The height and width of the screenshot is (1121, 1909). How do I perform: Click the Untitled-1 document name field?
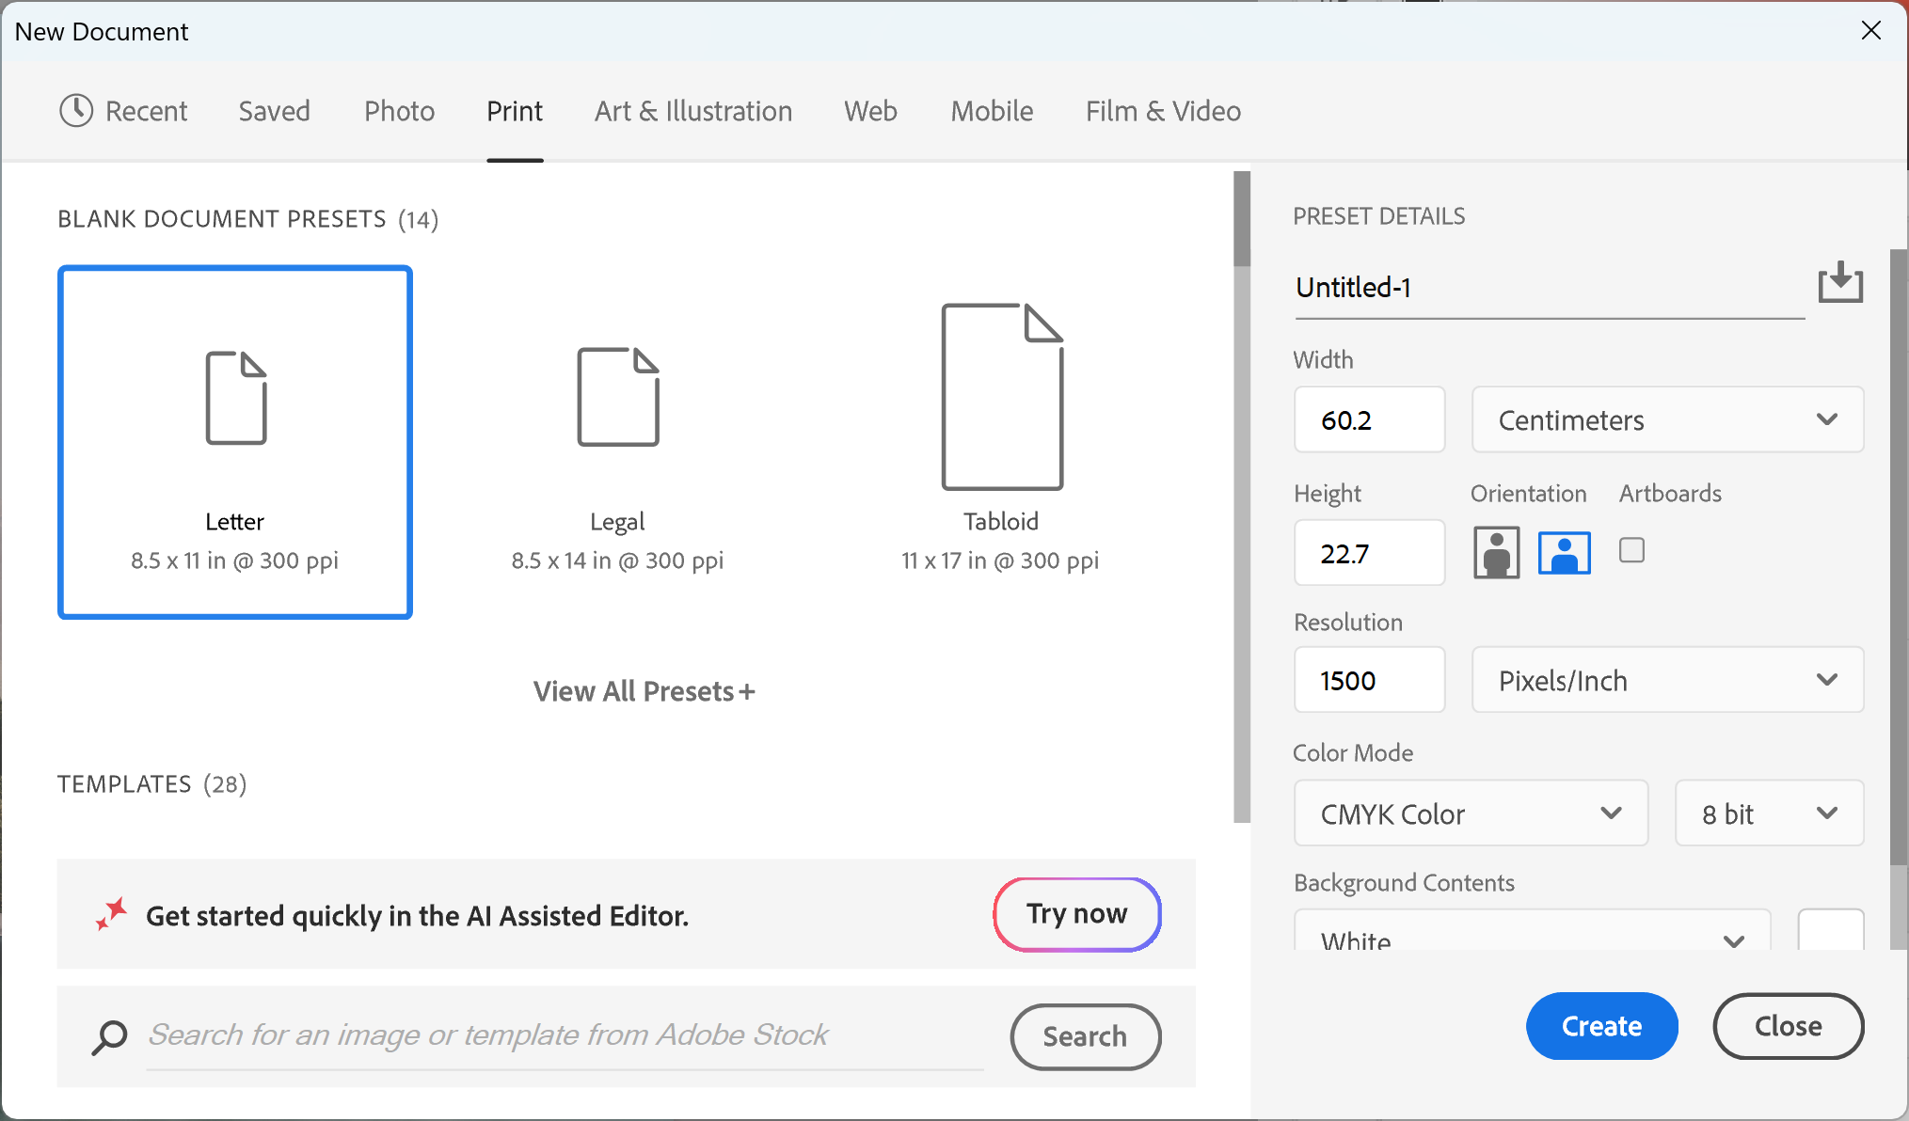coord(1550,288)
